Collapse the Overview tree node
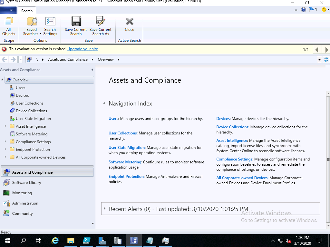 [2, 80]
